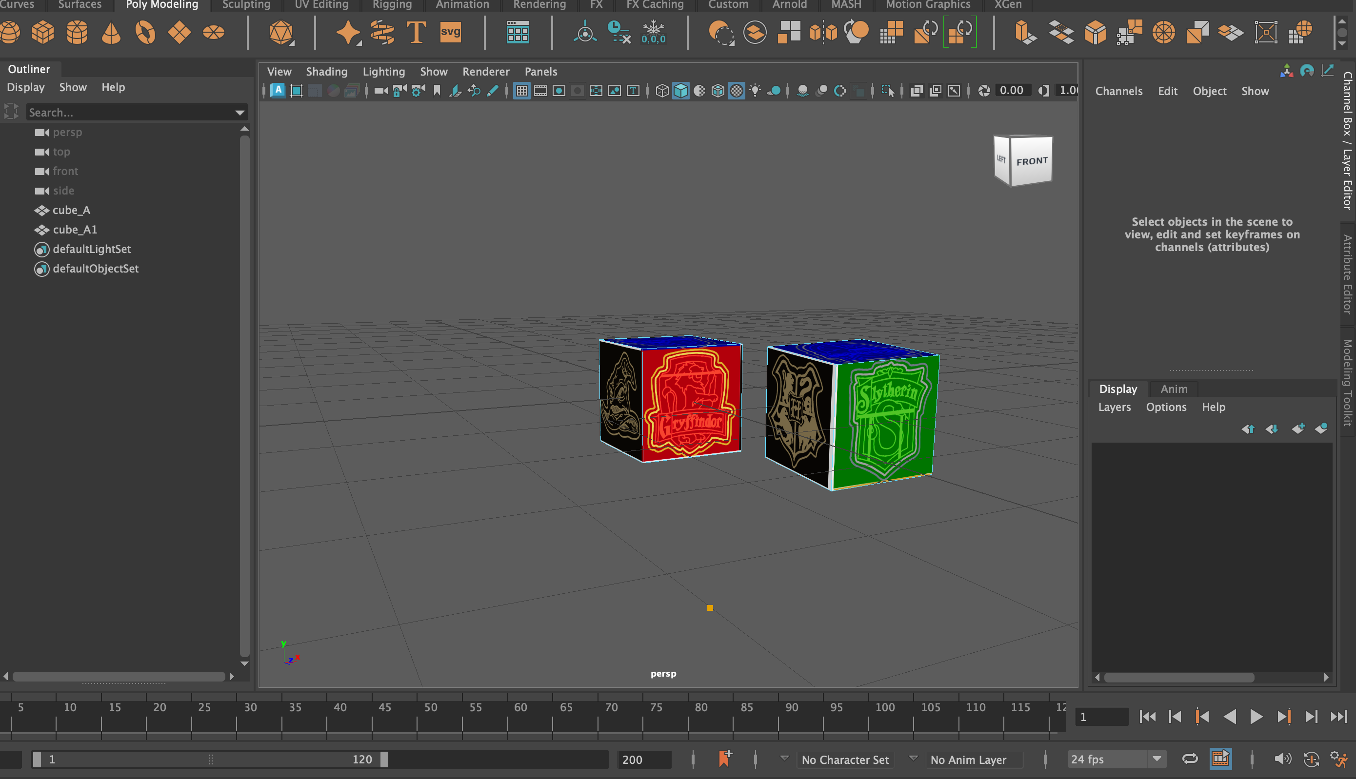Open the Modeling Toolkit side tab
This screenshot has height=779, width=1356.
[x=1347, y=383]
